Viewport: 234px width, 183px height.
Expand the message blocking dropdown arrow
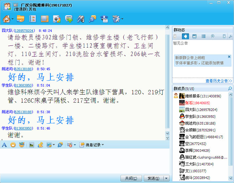click(x=75, y=145)
